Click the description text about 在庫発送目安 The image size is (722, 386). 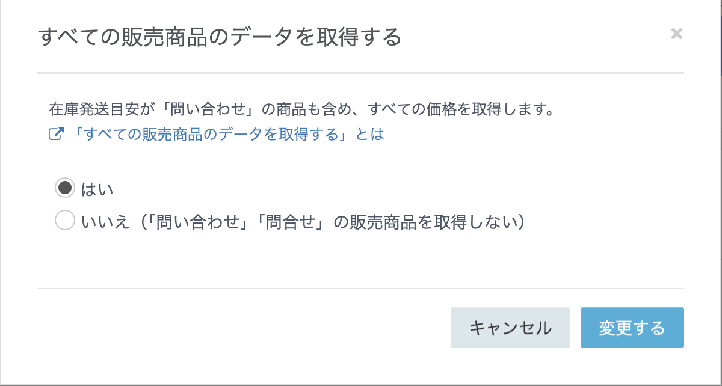coord(301,110)
